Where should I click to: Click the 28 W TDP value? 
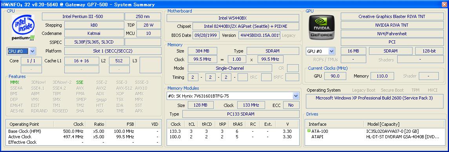click(x=149, y=25)
